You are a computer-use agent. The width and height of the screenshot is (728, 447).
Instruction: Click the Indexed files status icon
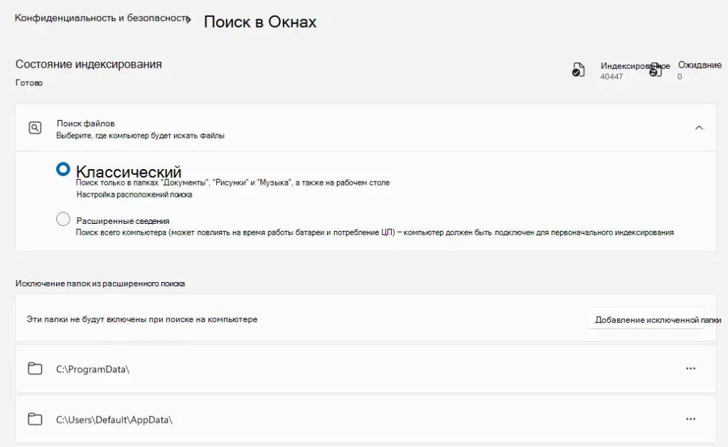[579, 70]
